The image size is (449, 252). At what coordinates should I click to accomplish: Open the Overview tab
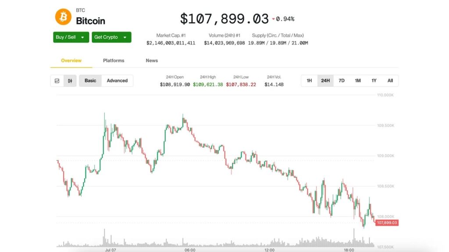click(71, 60)
